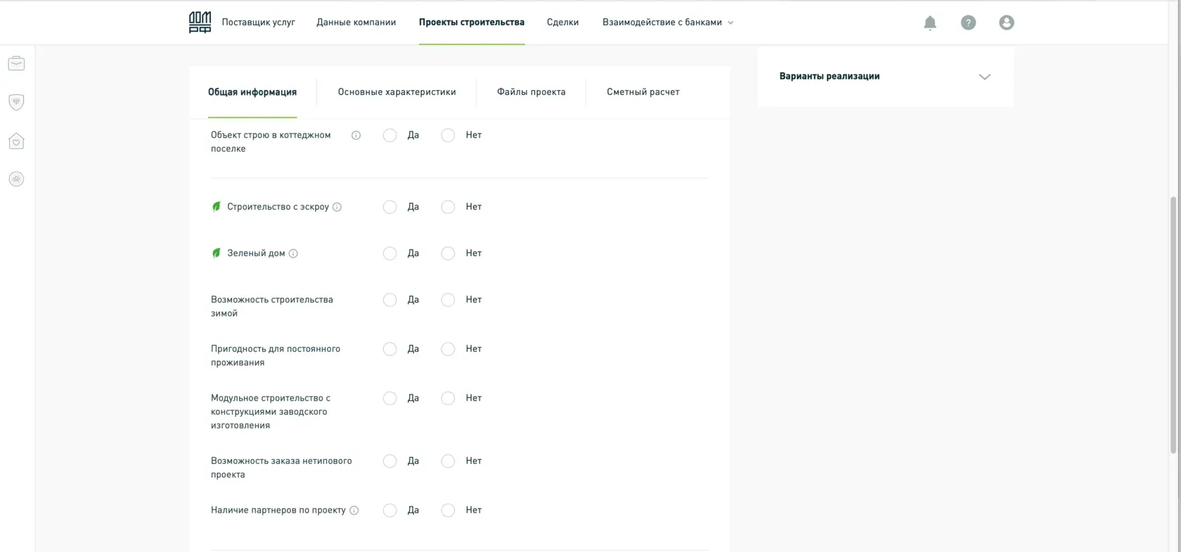Expand the Варианты реализации panel chevron
This screenshot has width=1181, height=552.
click(984, 77)
